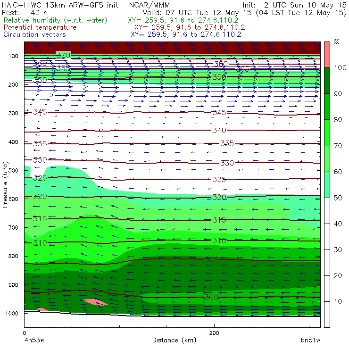Select the blue XY coordinates line

click(x=186, y=34)
